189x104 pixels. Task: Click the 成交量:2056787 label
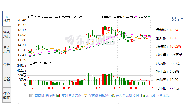(39, 63)
